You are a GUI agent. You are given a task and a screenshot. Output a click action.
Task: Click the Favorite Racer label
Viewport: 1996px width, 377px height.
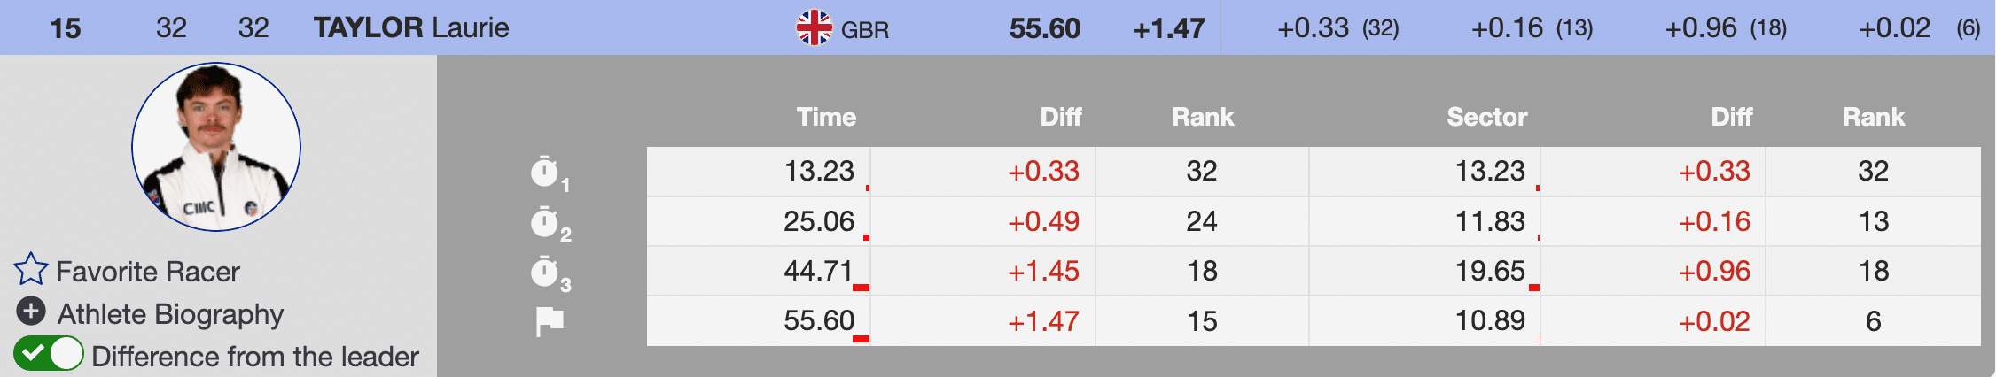coord(148,272)
